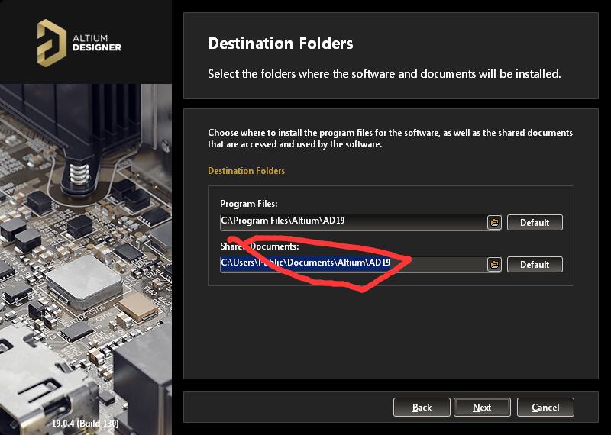This screenshot has width=611, height=435.
Task: Click the large silver chip in board photo
Action: (x=84, y=282)
